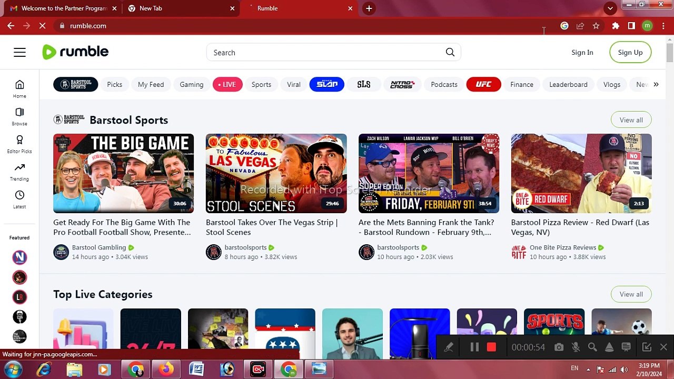Image resolution: width=674 pixels, height=379 pixels.
Task: Open the volume control in system tray
Action: pyautogui.click(x=624, y=368)
